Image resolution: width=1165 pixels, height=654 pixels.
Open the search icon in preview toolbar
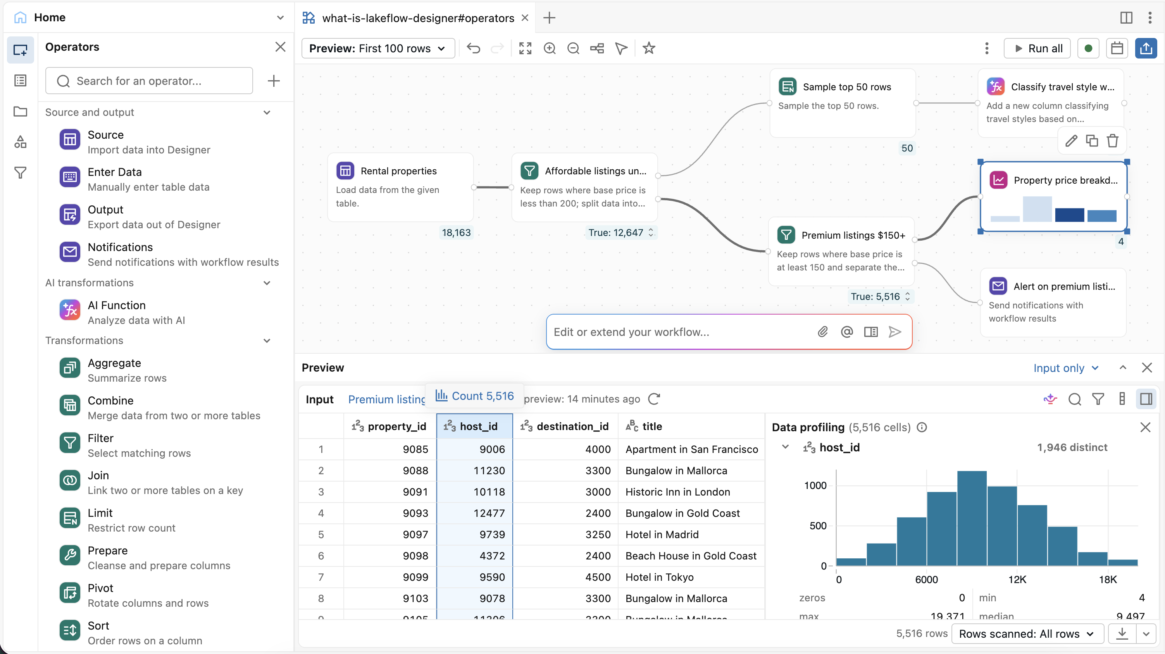(x=1075, y=399)
